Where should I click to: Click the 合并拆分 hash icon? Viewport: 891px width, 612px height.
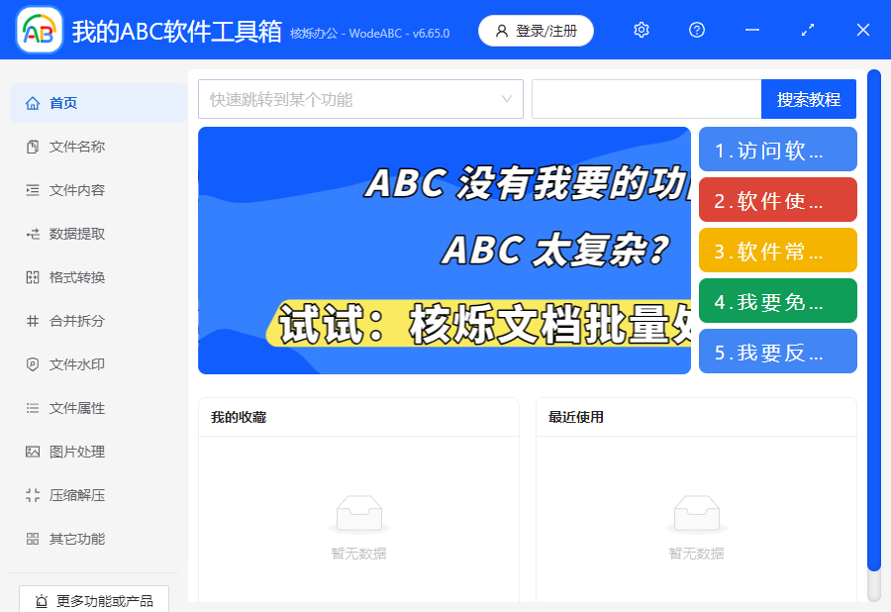pos(33,321)
